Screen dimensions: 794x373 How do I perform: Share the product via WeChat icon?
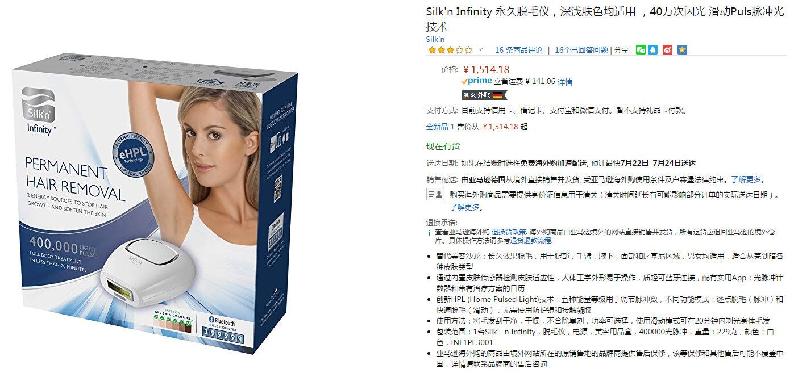tap(641, 50)
